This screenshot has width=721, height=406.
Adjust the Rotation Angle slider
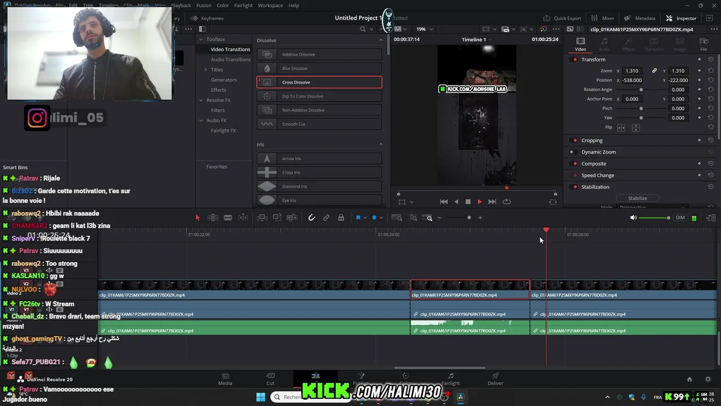(x=641, y=90)
